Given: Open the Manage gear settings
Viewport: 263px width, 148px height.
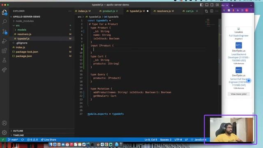Looking at the screenshot, I should [x=5, y=132].
